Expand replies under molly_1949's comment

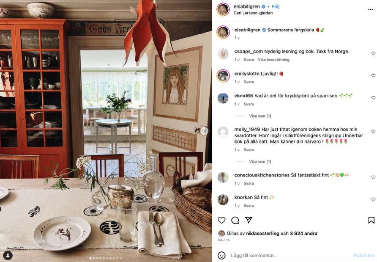coord(260,161)
